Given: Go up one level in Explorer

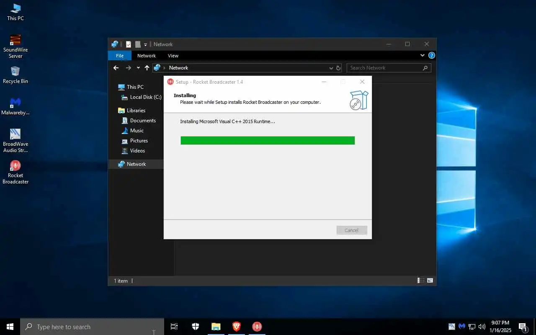Looking at the screenshot, I should click(x=147, y=68).
